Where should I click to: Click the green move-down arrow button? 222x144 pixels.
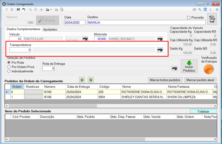pyautogui.click(x=91, y=80)
